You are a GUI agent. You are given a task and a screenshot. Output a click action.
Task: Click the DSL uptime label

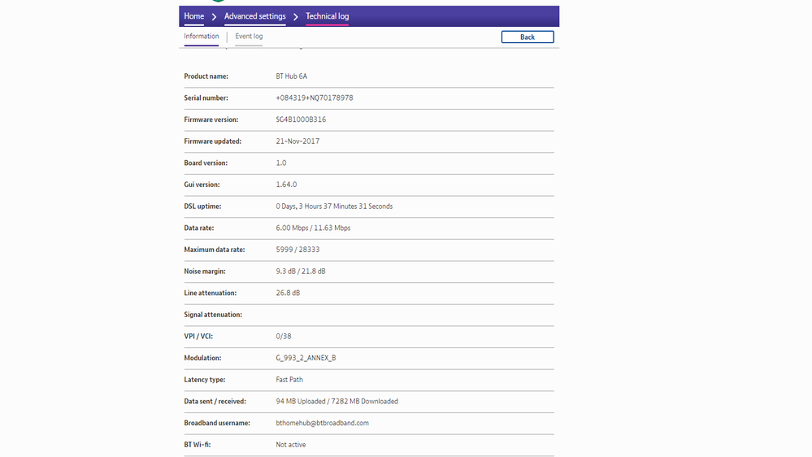point(202,207)
